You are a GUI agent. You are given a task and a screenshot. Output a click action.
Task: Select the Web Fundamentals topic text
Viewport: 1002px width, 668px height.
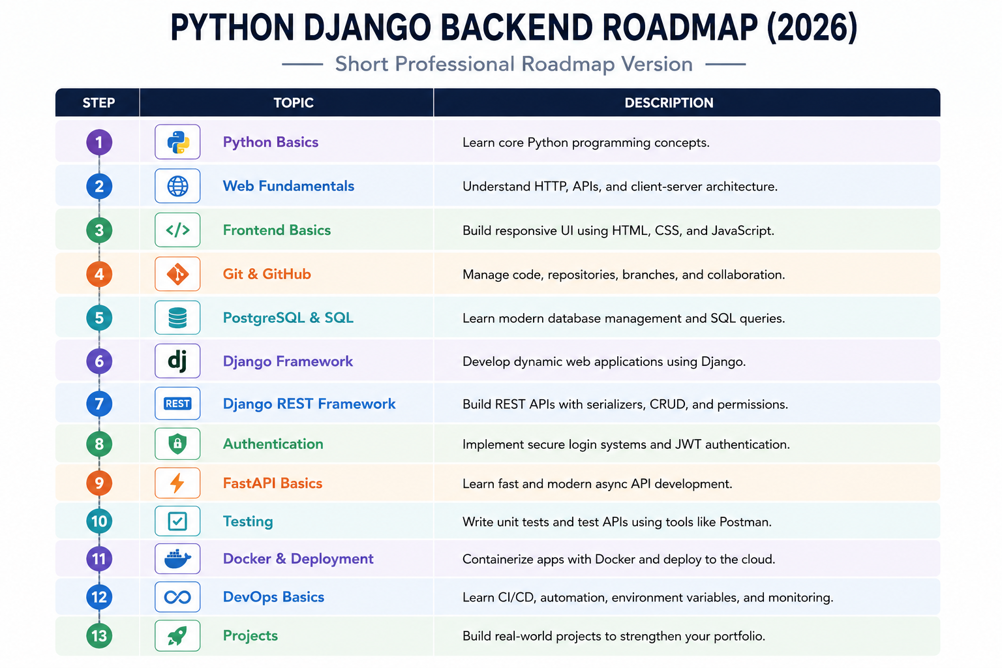[x=288, y=186]
